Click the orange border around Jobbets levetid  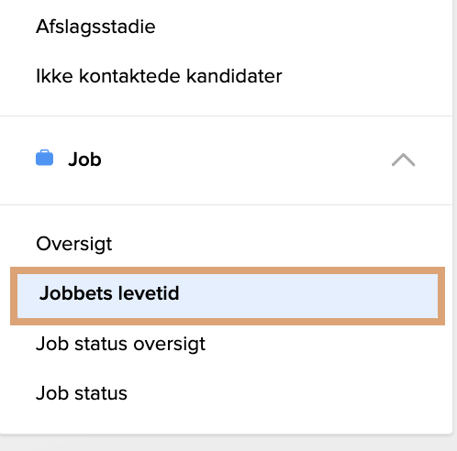pos(228,270)
